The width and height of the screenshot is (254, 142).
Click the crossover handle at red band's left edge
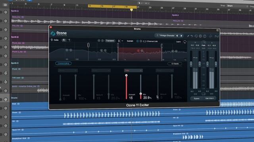(x=118, y=46)
